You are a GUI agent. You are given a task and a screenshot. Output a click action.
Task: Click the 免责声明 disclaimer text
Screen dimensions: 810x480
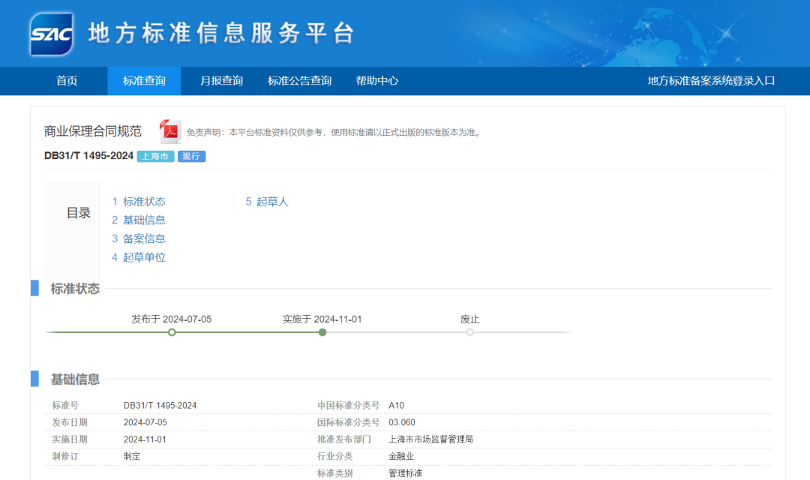334,132
